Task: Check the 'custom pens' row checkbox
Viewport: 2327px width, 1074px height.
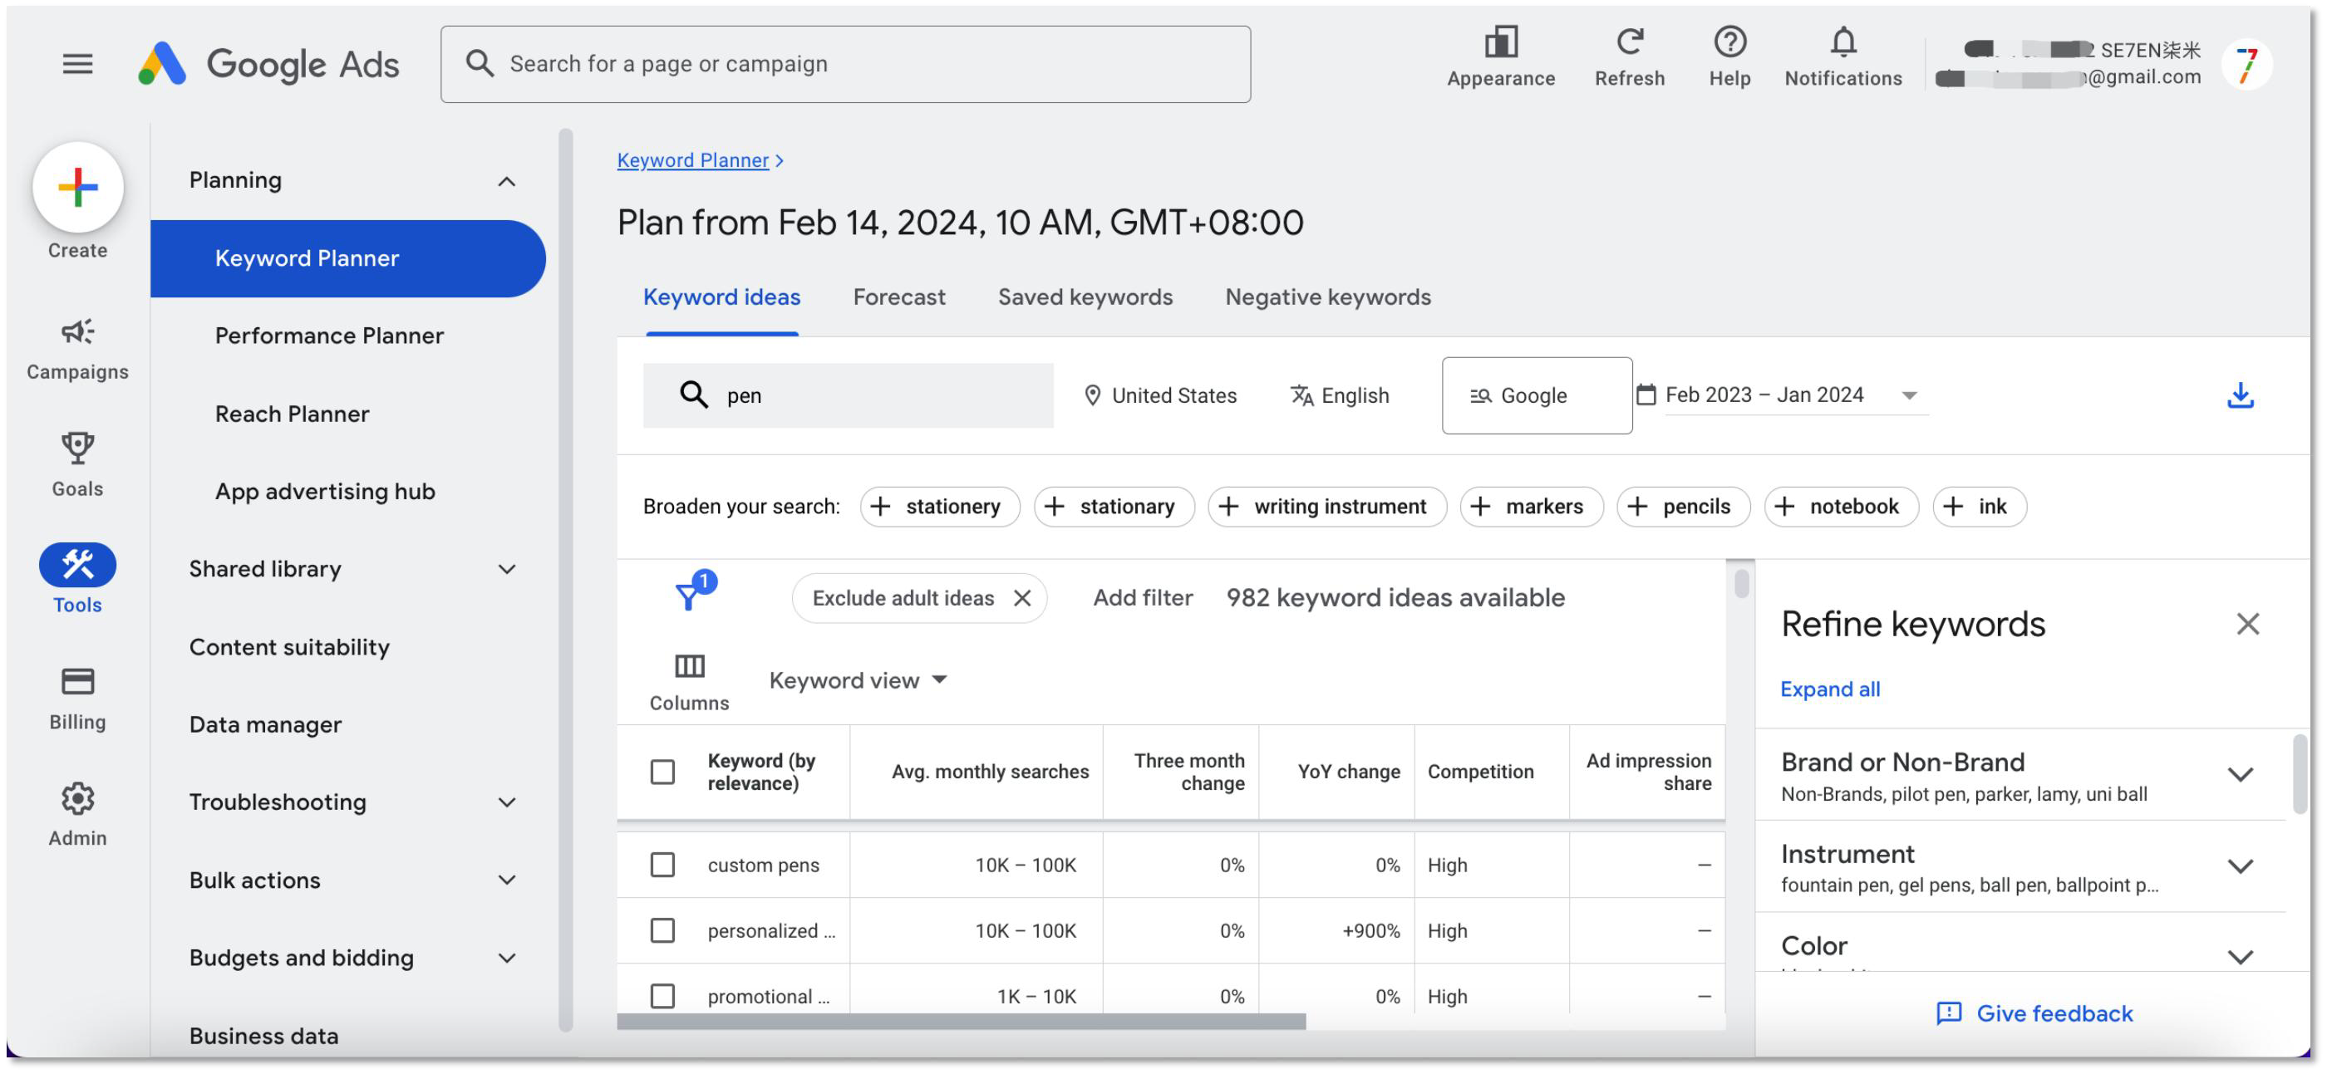Action: tap(662, 865)
